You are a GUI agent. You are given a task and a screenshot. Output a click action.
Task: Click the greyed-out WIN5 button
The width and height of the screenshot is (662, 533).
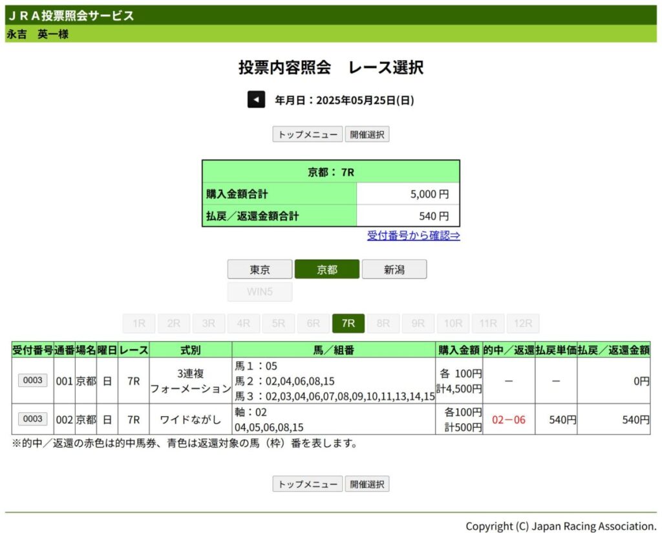pyautogui.click(x=260, y=291)
